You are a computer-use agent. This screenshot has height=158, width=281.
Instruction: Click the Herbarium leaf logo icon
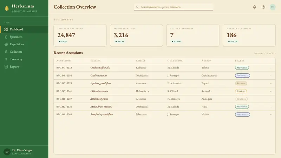[7, 8]
